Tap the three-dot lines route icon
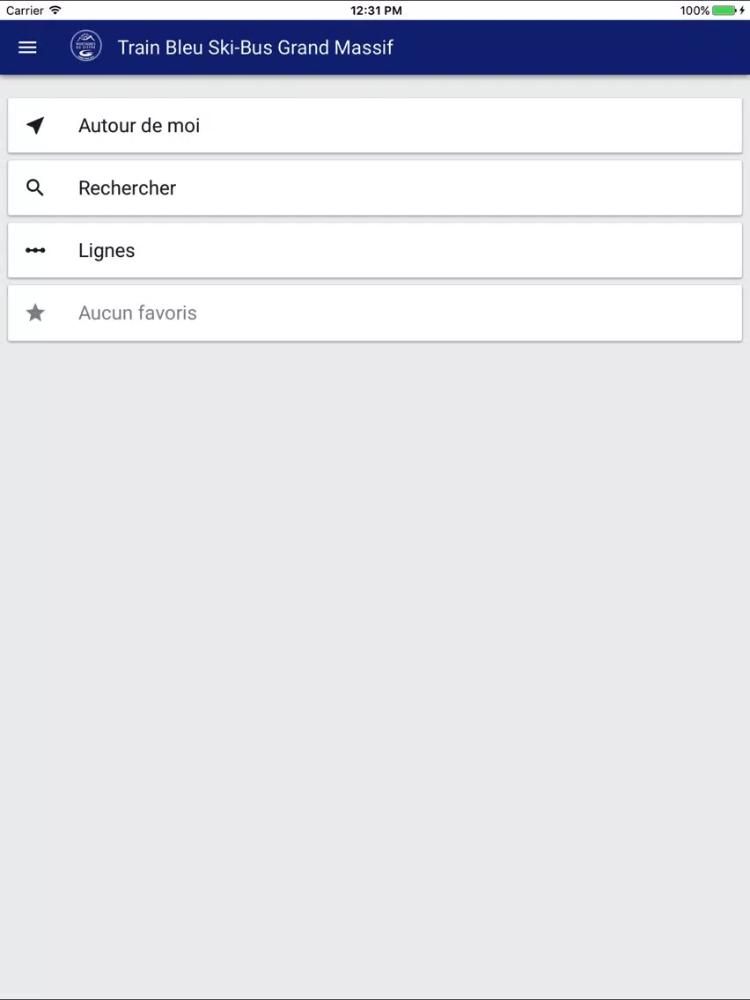The image size is (750, 1000). [x=35, y=250]
